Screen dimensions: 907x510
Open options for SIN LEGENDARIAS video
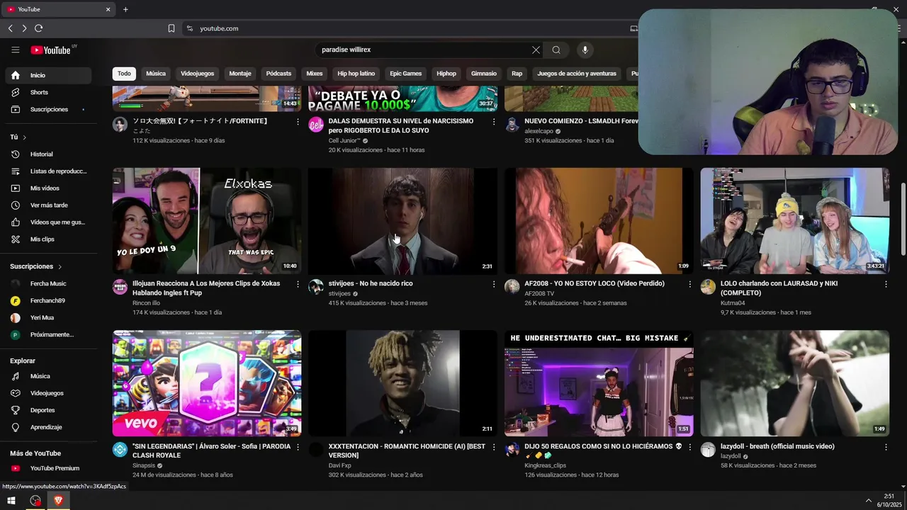[298, 447]
